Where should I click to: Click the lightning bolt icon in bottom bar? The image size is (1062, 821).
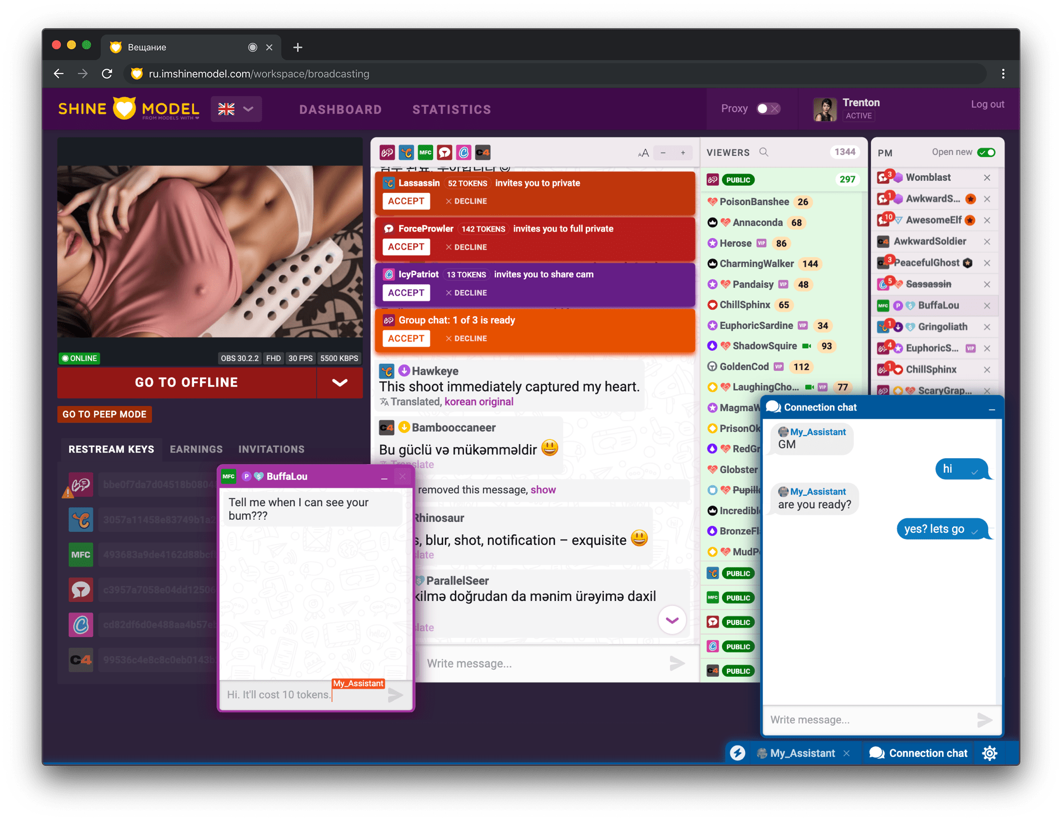coord(737,753)
